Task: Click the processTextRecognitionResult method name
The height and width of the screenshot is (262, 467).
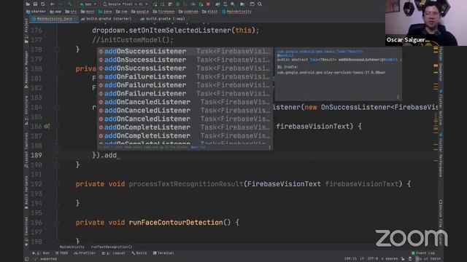Action: (x=186, y=184)
